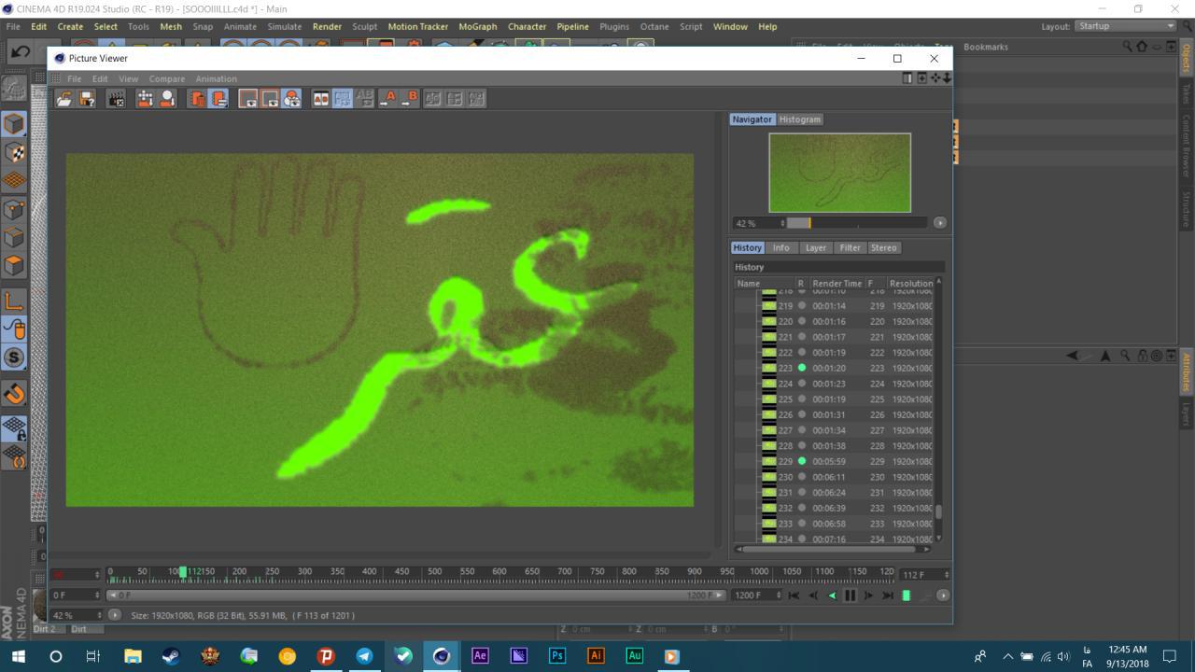Click the undo arrow in the main toolbar

(21, 51)
